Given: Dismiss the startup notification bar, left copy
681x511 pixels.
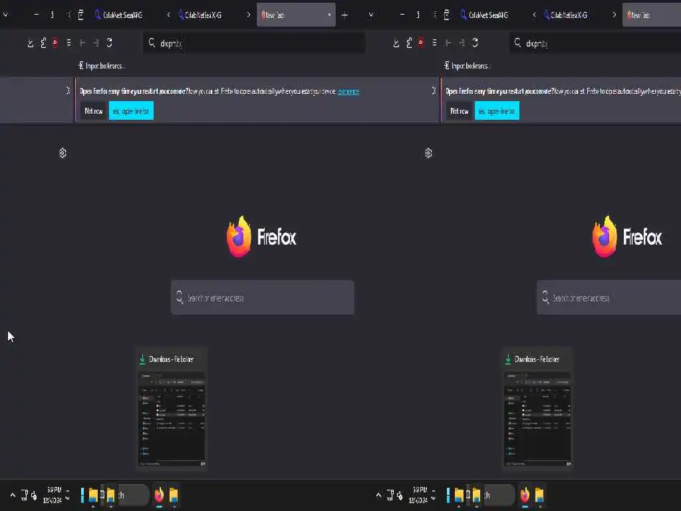Looking at the screenshot, I should (68, 90).
